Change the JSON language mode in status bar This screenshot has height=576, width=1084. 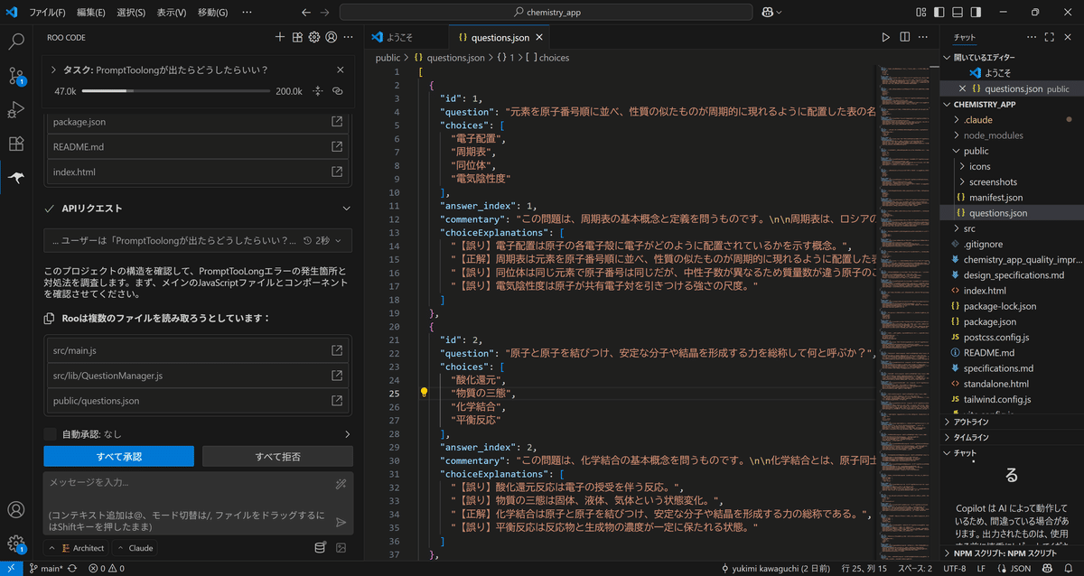(1020, 569)
